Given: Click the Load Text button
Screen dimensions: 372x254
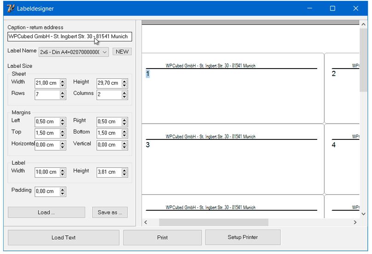Looking at the screenshot, I should click(64, 238).
